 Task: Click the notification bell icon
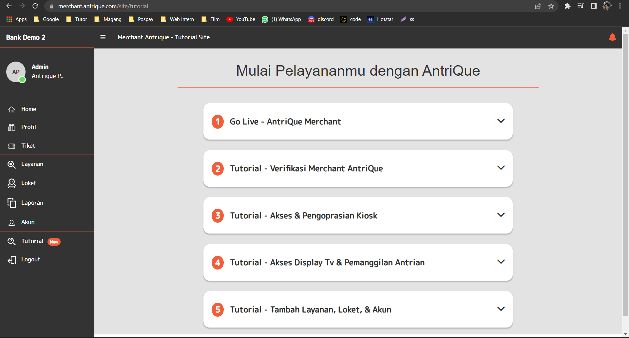coord(612,37)
